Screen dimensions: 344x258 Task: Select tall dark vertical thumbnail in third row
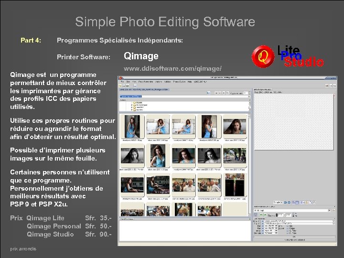(235, 185)
